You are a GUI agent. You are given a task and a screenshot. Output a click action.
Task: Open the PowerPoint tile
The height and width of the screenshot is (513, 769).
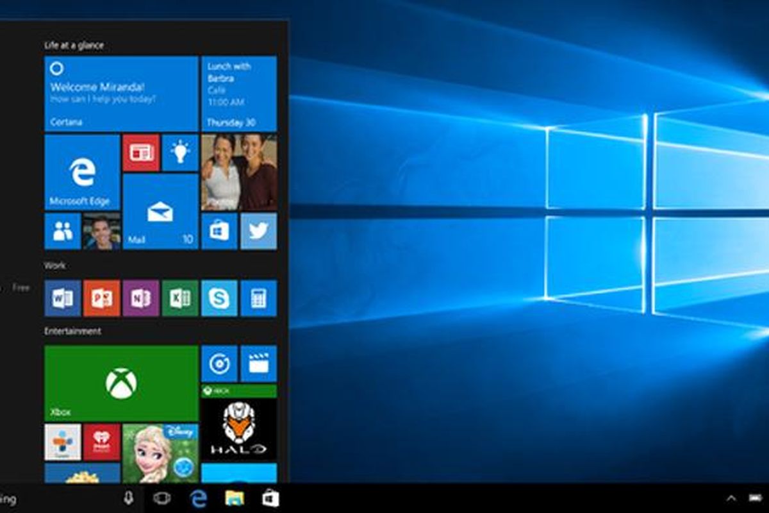101,298
